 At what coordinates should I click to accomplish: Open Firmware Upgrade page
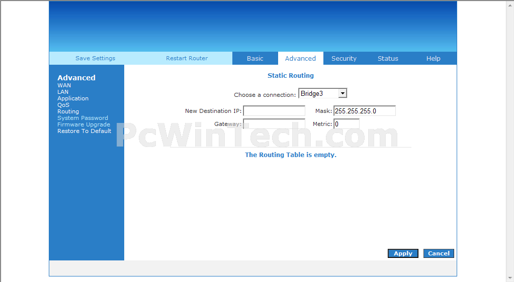click(x=83, y=124)
